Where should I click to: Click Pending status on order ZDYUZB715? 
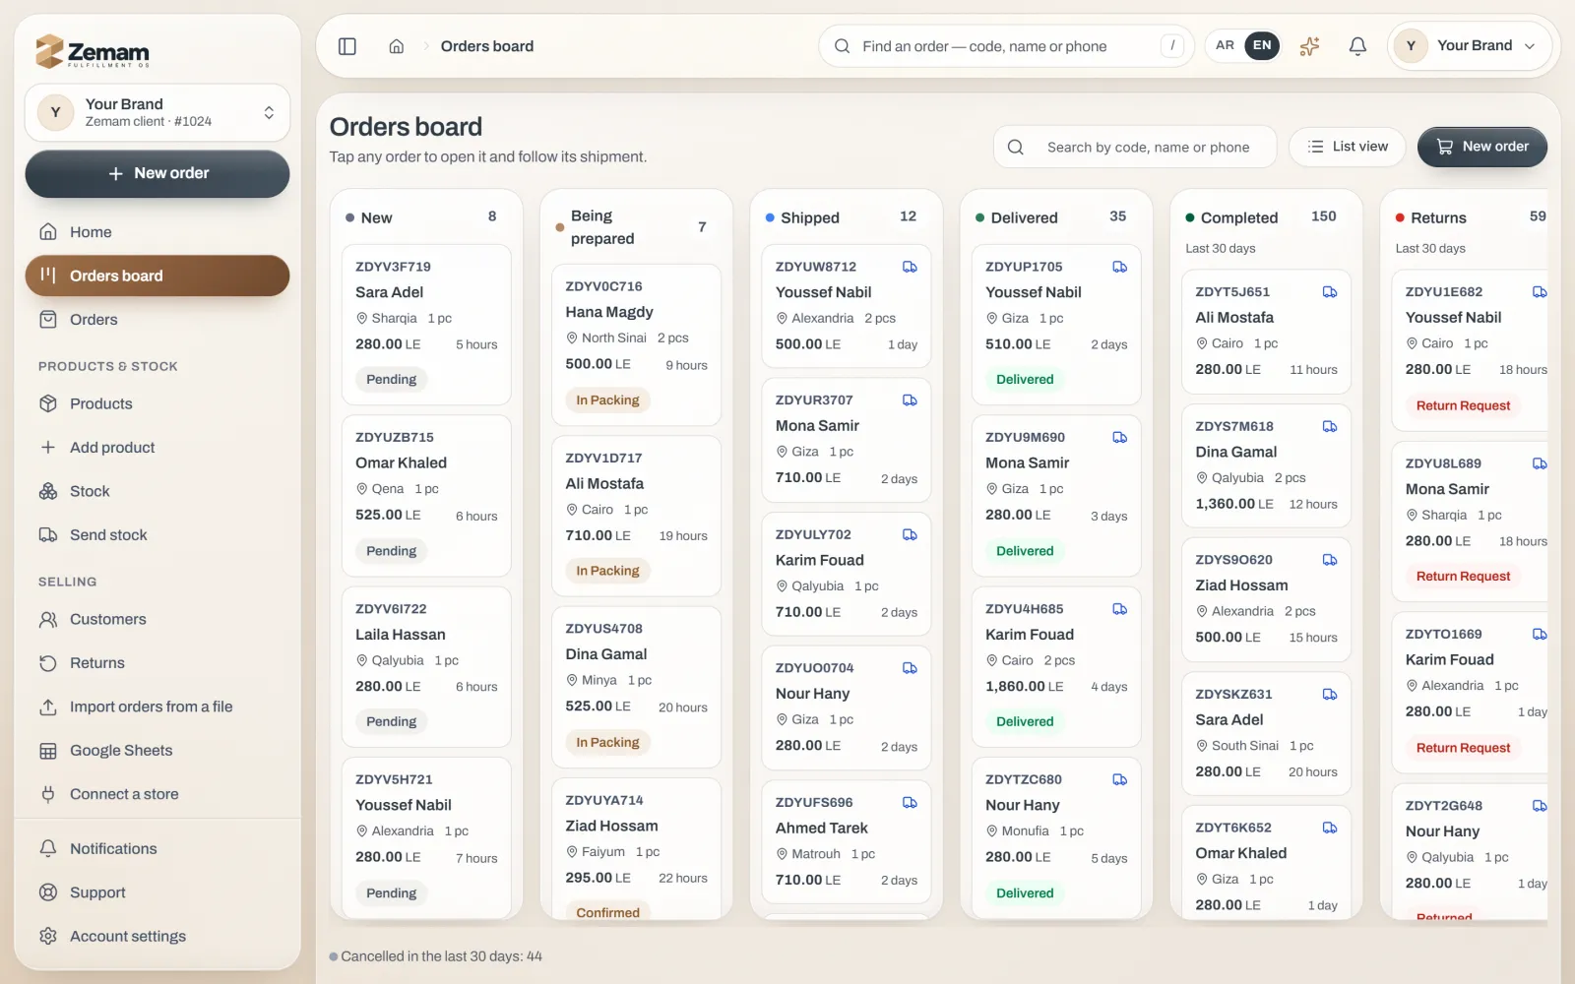[x=391, y=551]
